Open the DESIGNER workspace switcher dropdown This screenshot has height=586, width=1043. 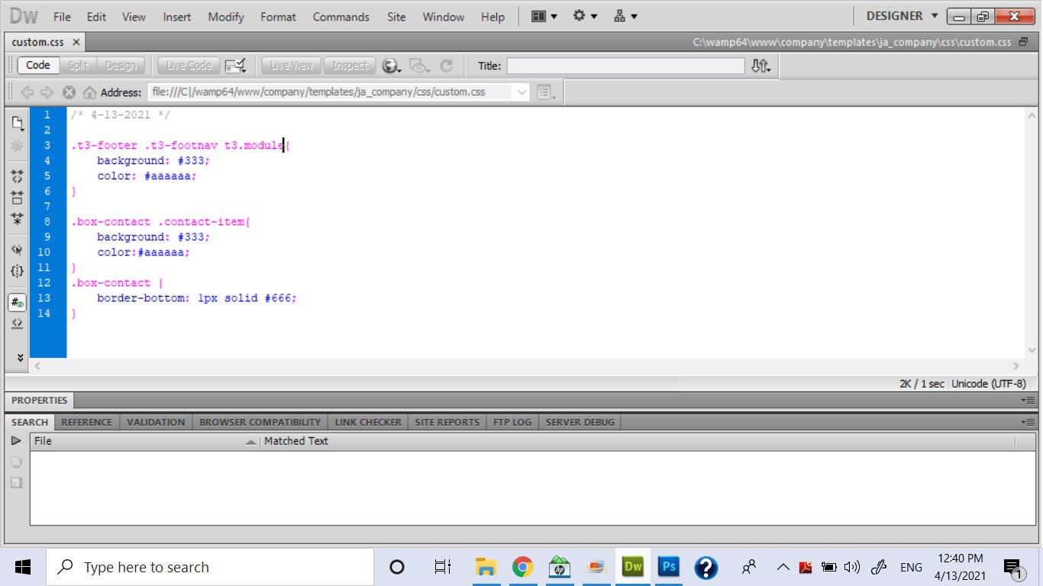click(901, 16)
